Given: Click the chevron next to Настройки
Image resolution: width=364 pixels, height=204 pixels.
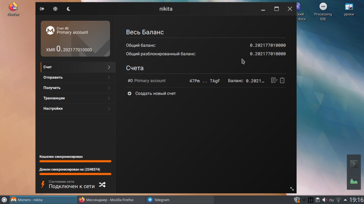Looking at the screenshot, I should pyautogui.click(x=109, y=109).
